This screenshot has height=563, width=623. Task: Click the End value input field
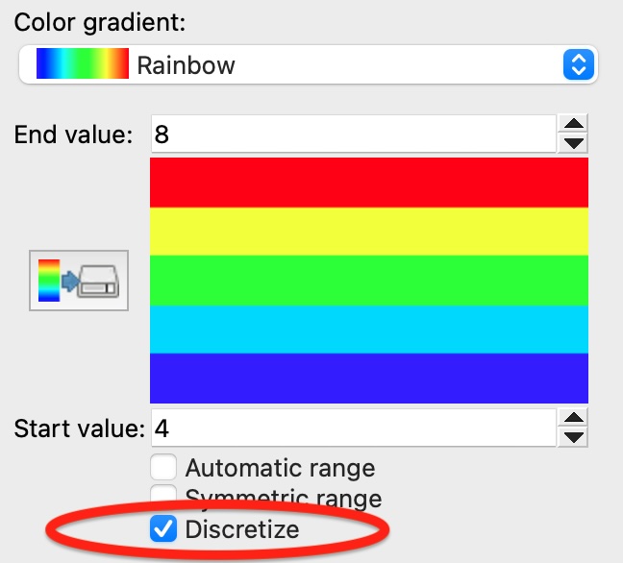pyautogui.click(x=352, y=134)
